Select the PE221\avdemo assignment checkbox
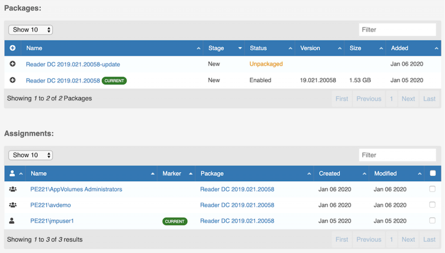Image resolution: width=445 pixels, height=253 pixels. 432,204
